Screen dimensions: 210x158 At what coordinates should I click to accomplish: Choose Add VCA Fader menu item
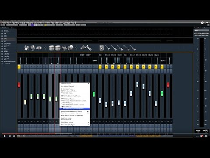pyautogui.click(x=75, y=107)
